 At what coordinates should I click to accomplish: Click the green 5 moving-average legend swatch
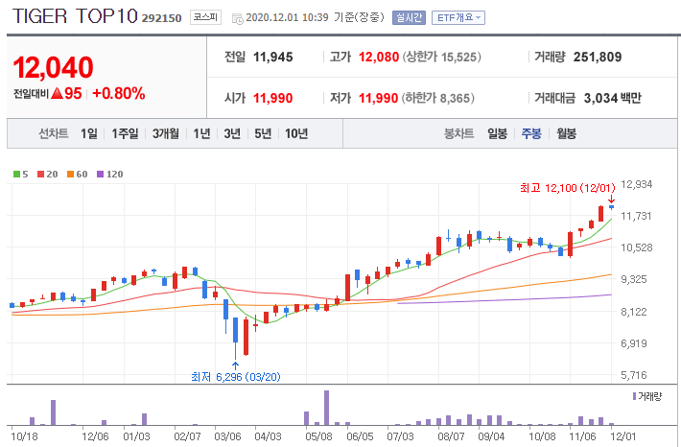tap(16, 175)
